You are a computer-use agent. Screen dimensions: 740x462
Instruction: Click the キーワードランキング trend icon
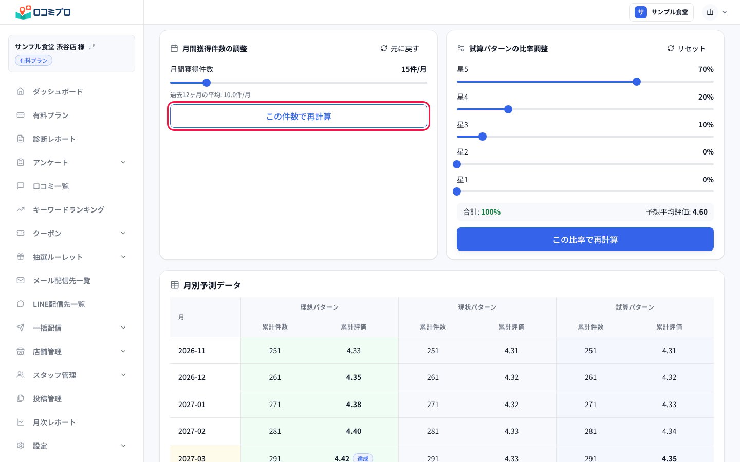(x=21, y=209)
